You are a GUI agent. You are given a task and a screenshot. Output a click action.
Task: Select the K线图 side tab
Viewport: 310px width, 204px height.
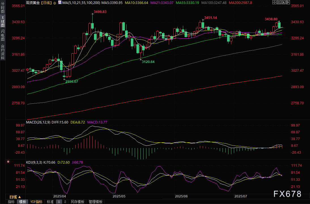3,21
